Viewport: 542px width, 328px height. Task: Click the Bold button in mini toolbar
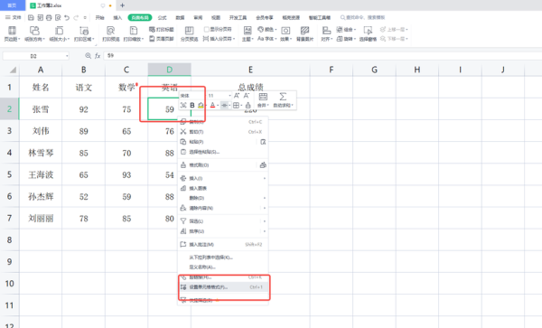tap(192, 106)
